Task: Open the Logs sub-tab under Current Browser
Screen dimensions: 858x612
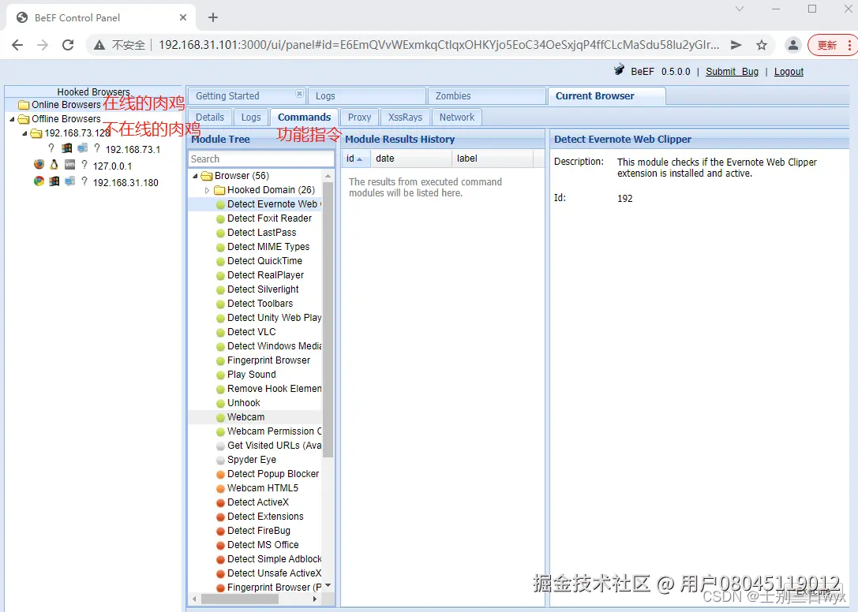Action: [251, 117]
